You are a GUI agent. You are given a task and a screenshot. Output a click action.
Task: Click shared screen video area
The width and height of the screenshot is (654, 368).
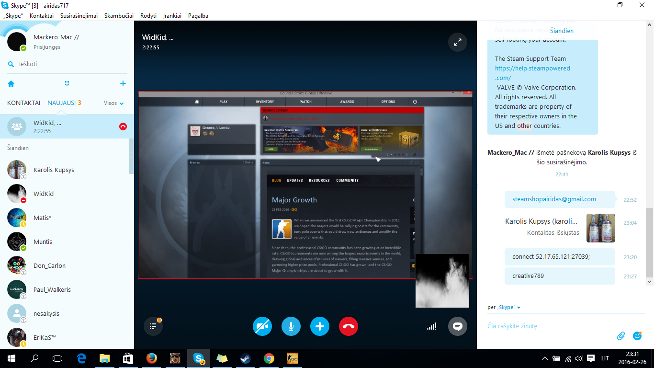305,184
